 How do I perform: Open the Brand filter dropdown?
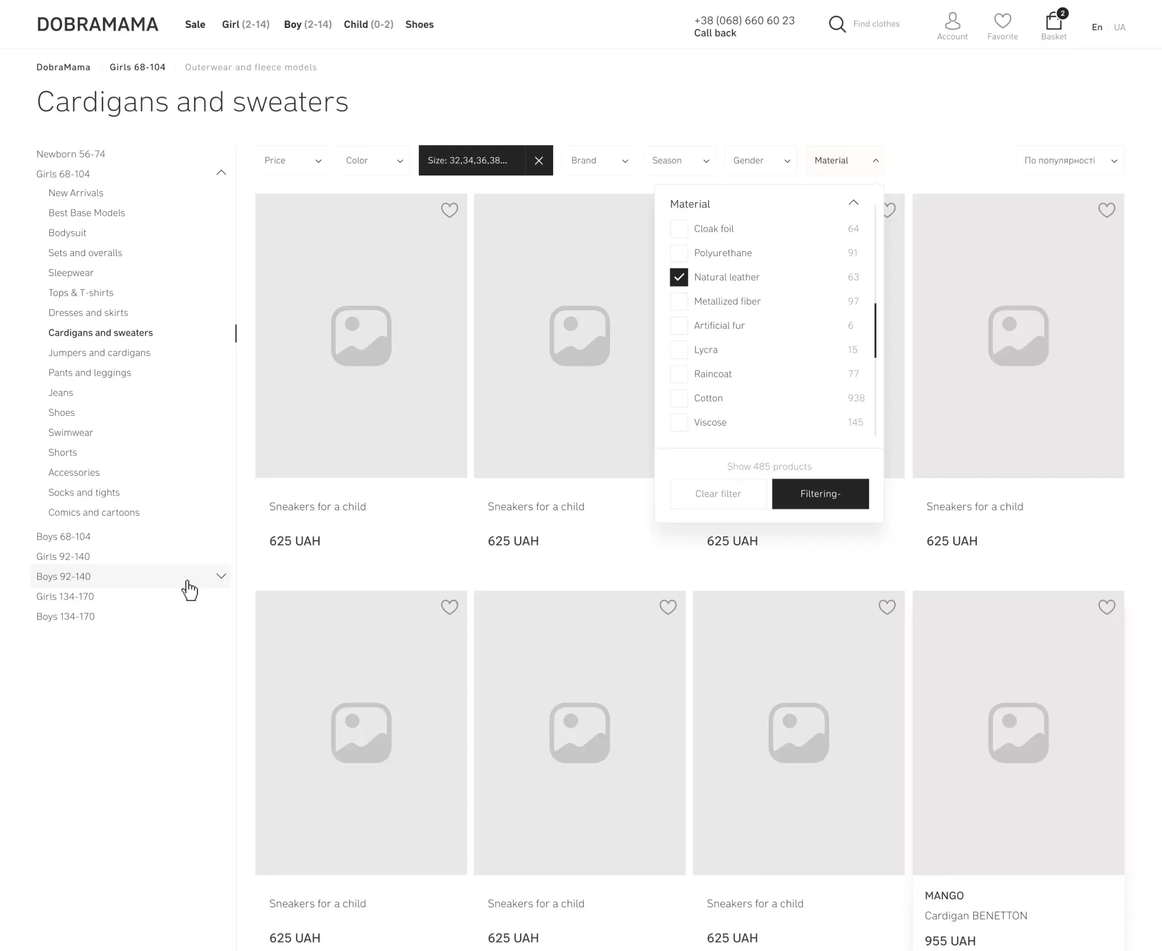pos(599,160)
